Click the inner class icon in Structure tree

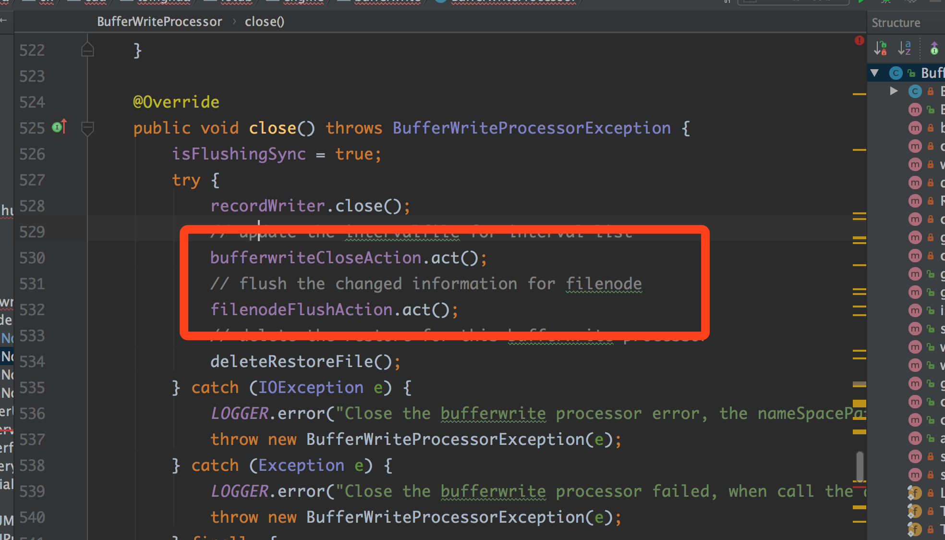coord(915,91)
